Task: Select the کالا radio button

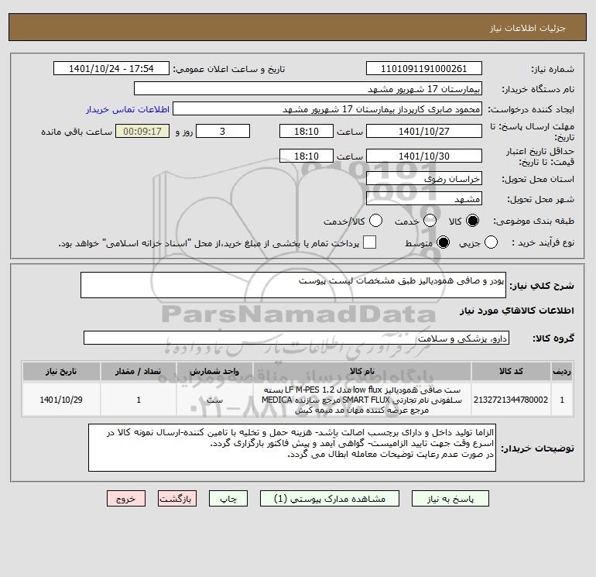Action: pyautogui.click(x=472, y=221)
